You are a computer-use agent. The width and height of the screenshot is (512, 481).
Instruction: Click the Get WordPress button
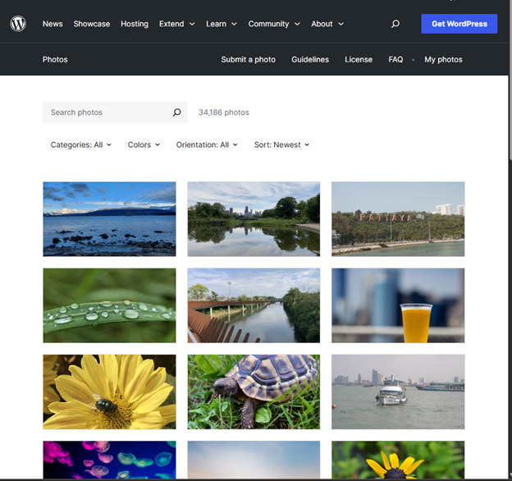459,24
